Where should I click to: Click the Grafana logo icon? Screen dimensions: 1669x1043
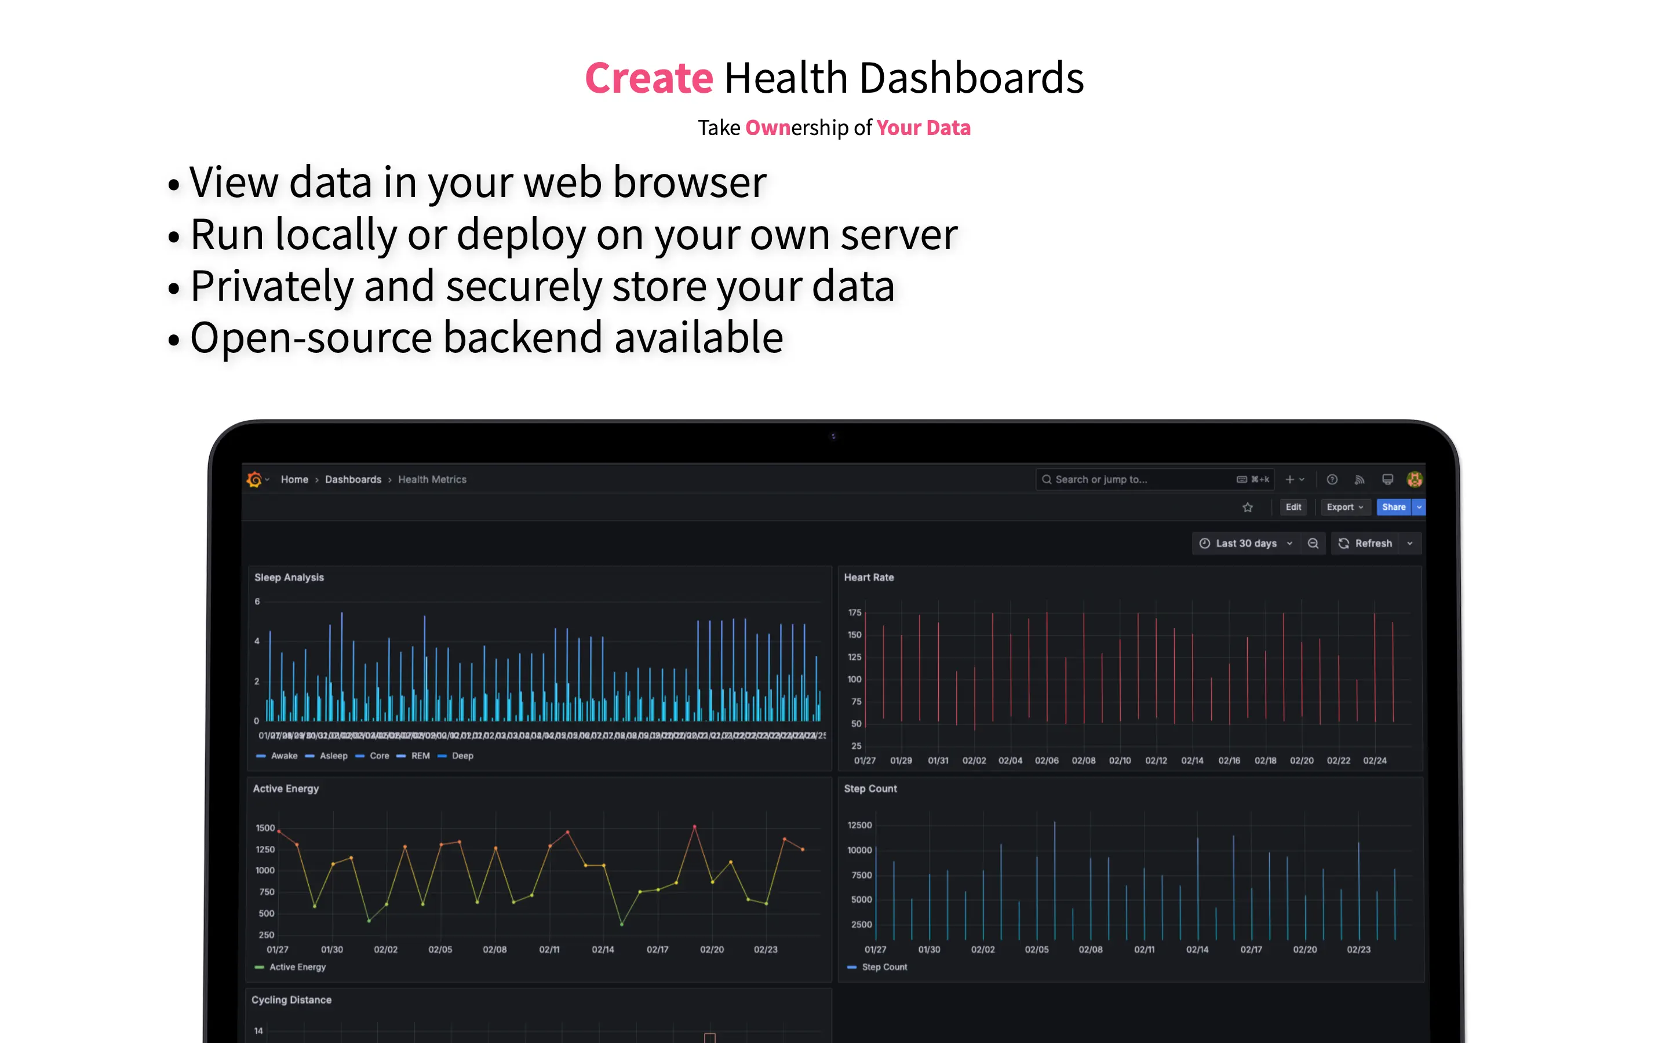(254, 479)
